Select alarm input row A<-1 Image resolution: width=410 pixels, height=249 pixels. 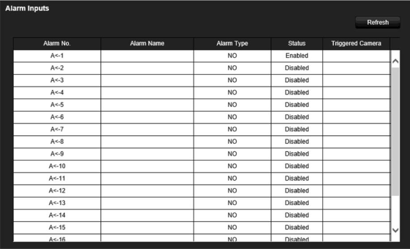202,56
